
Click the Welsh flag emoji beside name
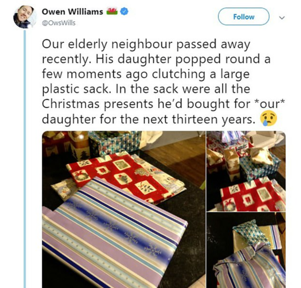coord(112,11)
